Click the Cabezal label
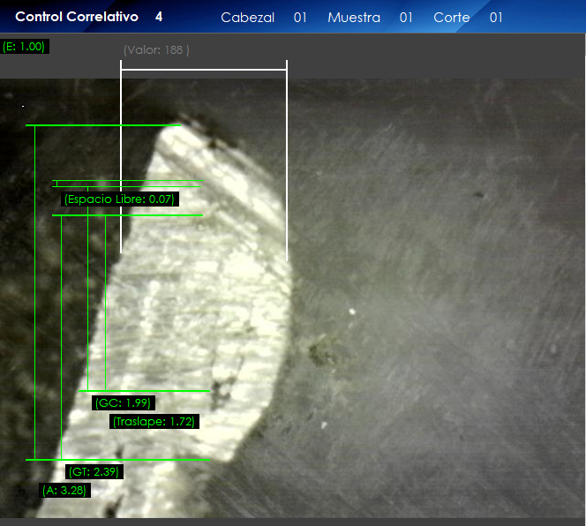The height and width of the screenshot is (526, 586). click(x=247, y=18)
